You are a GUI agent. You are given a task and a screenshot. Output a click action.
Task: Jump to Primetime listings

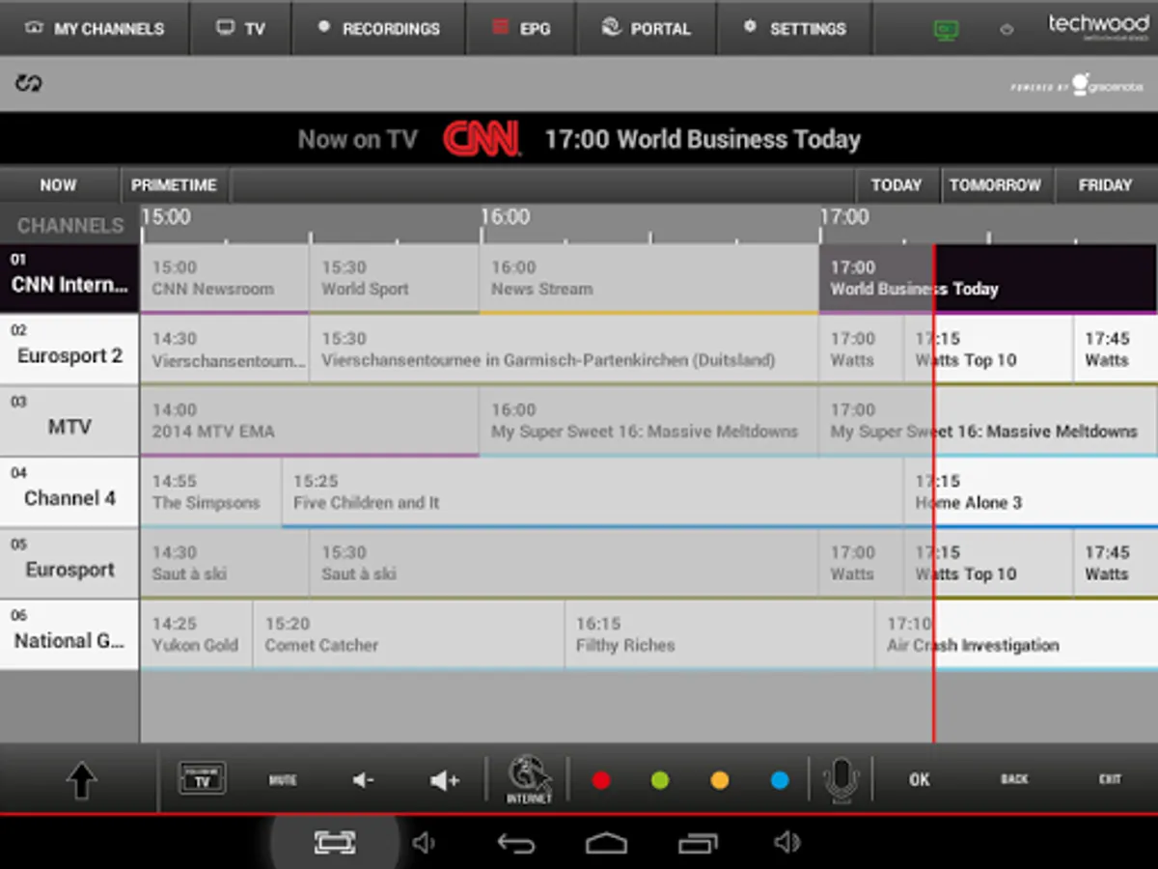coord(175,185)
